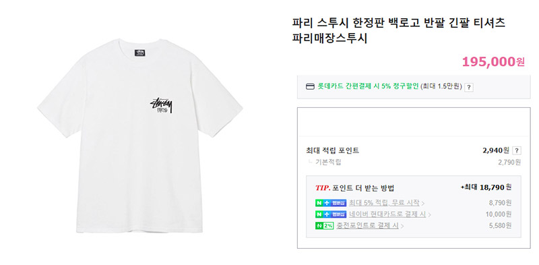Open the help question mark beside 2,940원
This screenshot has width=539, height=265.
516,150
